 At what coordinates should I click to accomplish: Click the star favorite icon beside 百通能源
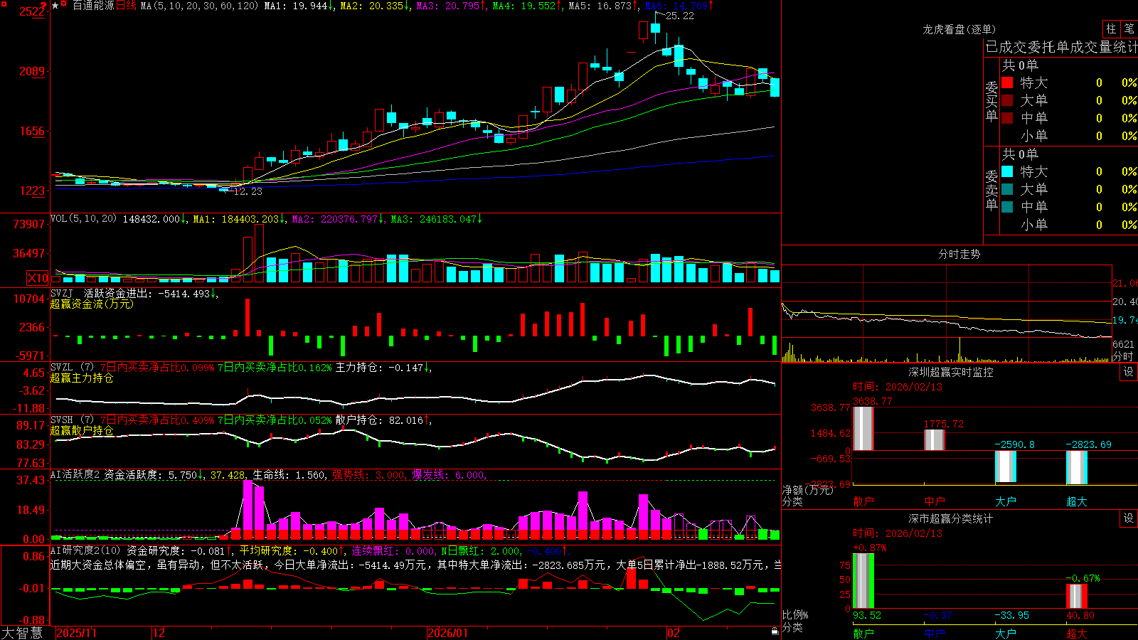(55, 6)
